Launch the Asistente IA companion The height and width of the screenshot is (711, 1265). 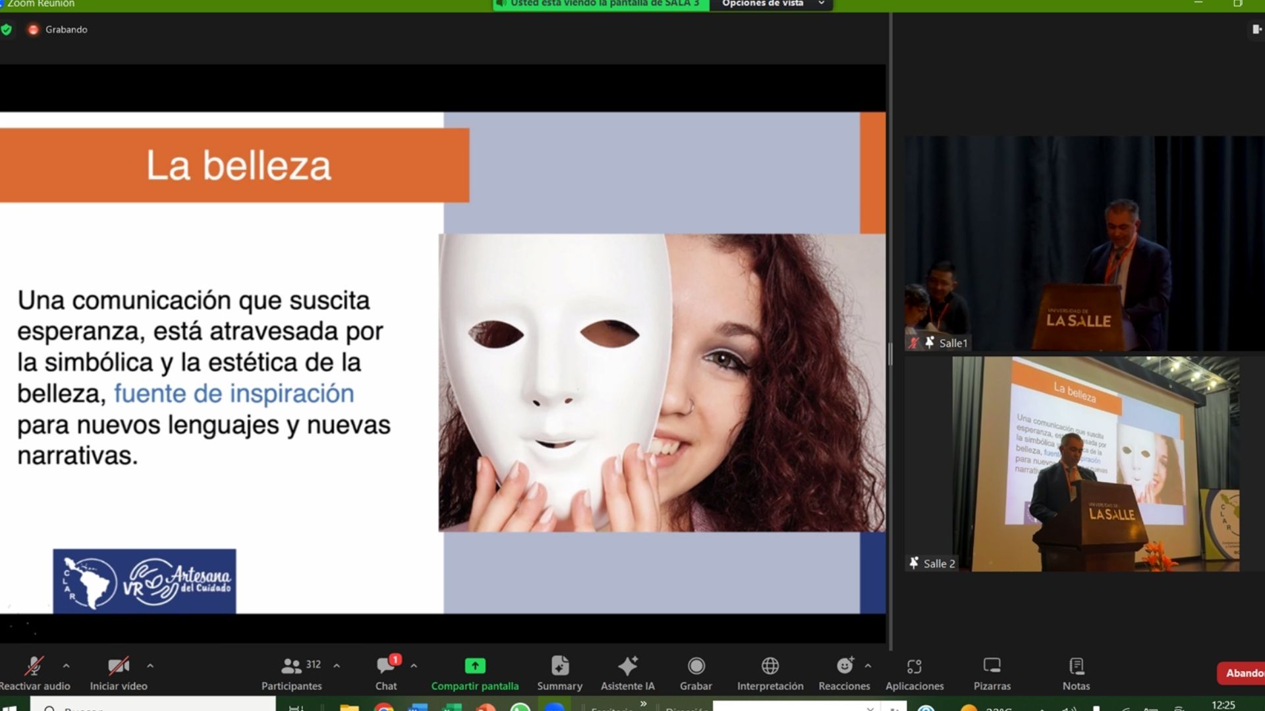pos(627,666)
